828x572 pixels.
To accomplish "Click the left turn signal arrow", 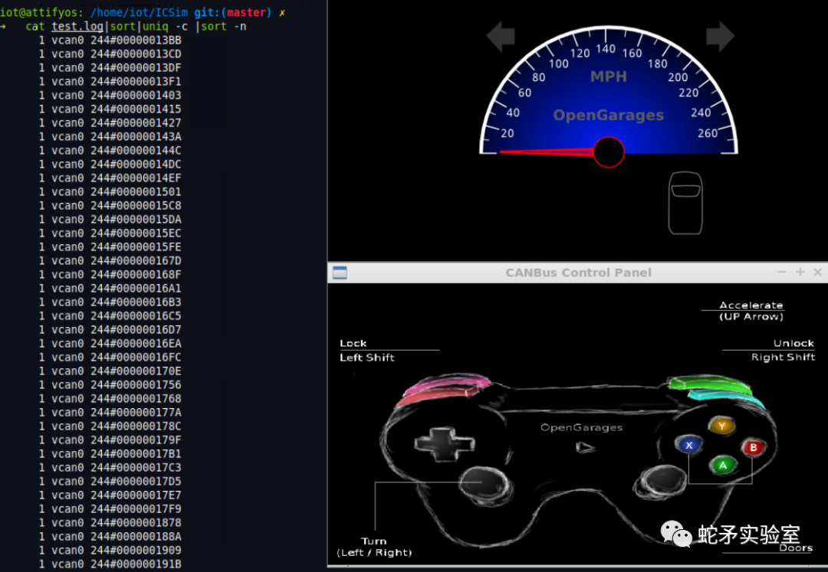I will point(501,37).
